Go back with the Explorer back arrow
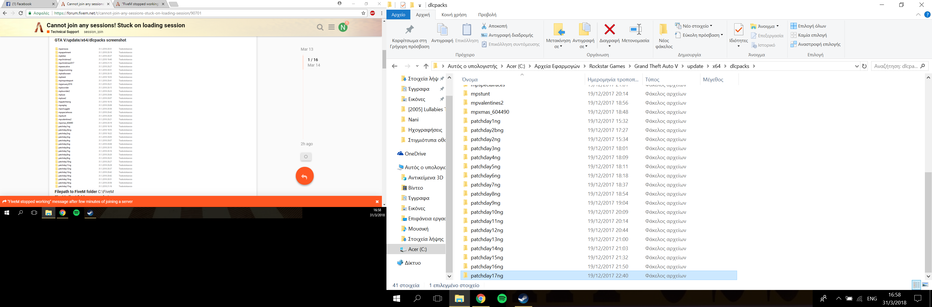The image size is (932, 307). (x=395, y=66)
